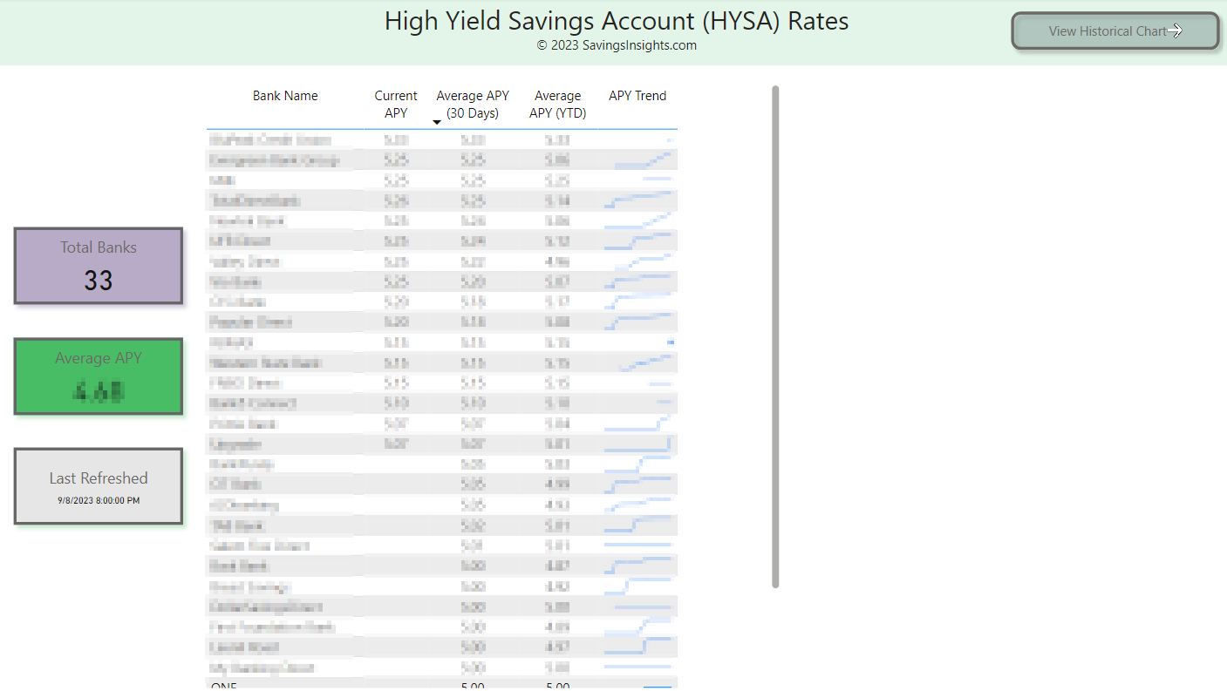Open the View Historical Chart button
The image size is (1227, 691).
pyautogui.click(x=1115, y=31)
